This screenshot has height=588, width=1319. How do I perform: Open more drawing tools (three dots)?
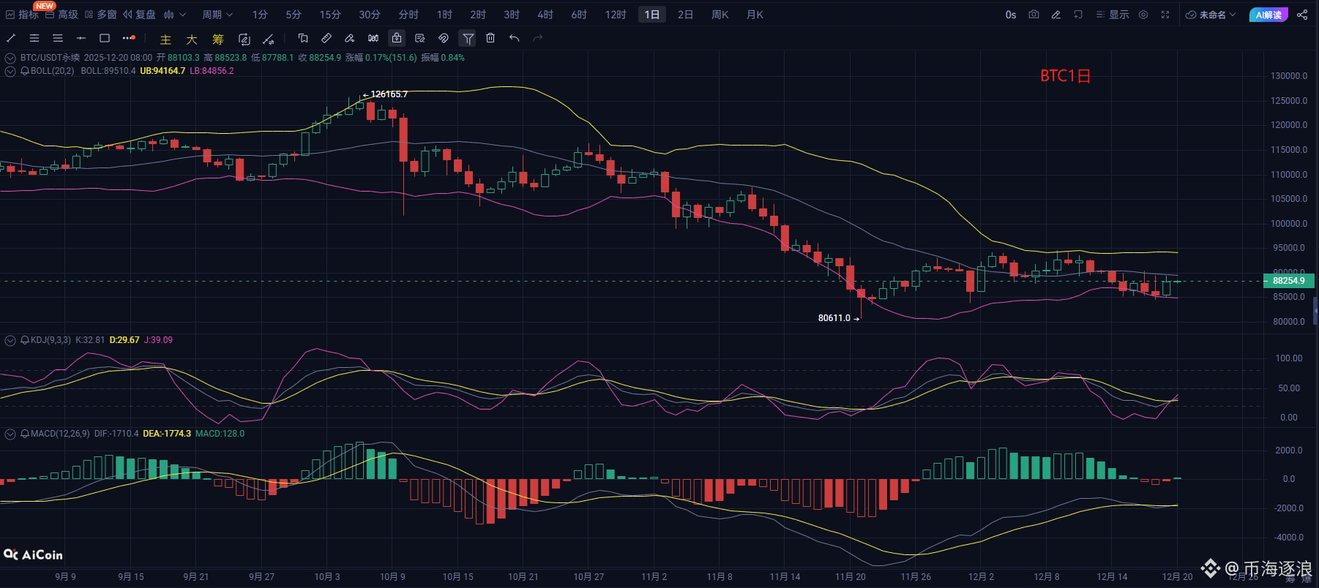click(129, 38)
